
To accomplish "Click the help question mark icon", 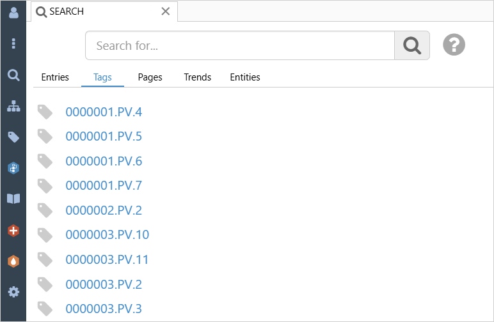I will 454,45.
